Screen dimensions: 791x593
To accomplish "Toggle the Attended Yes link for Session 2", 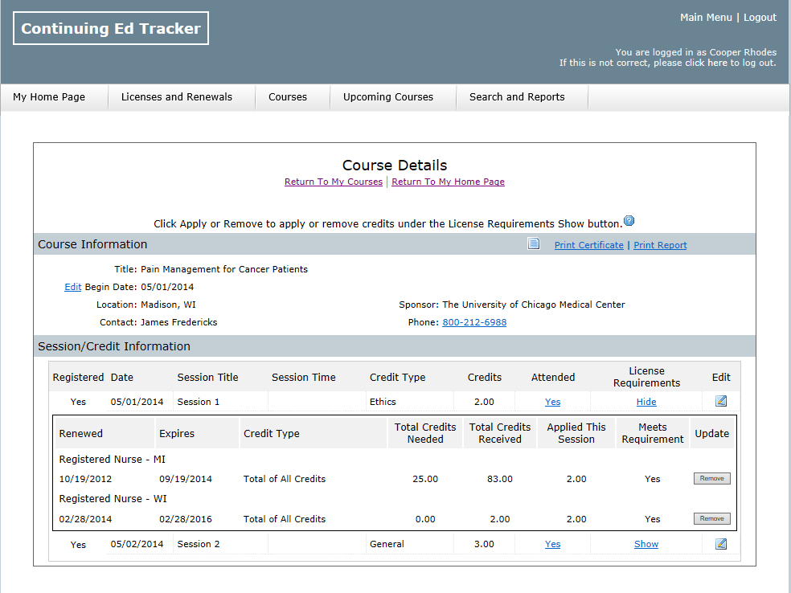I will [x=552, y=544].
